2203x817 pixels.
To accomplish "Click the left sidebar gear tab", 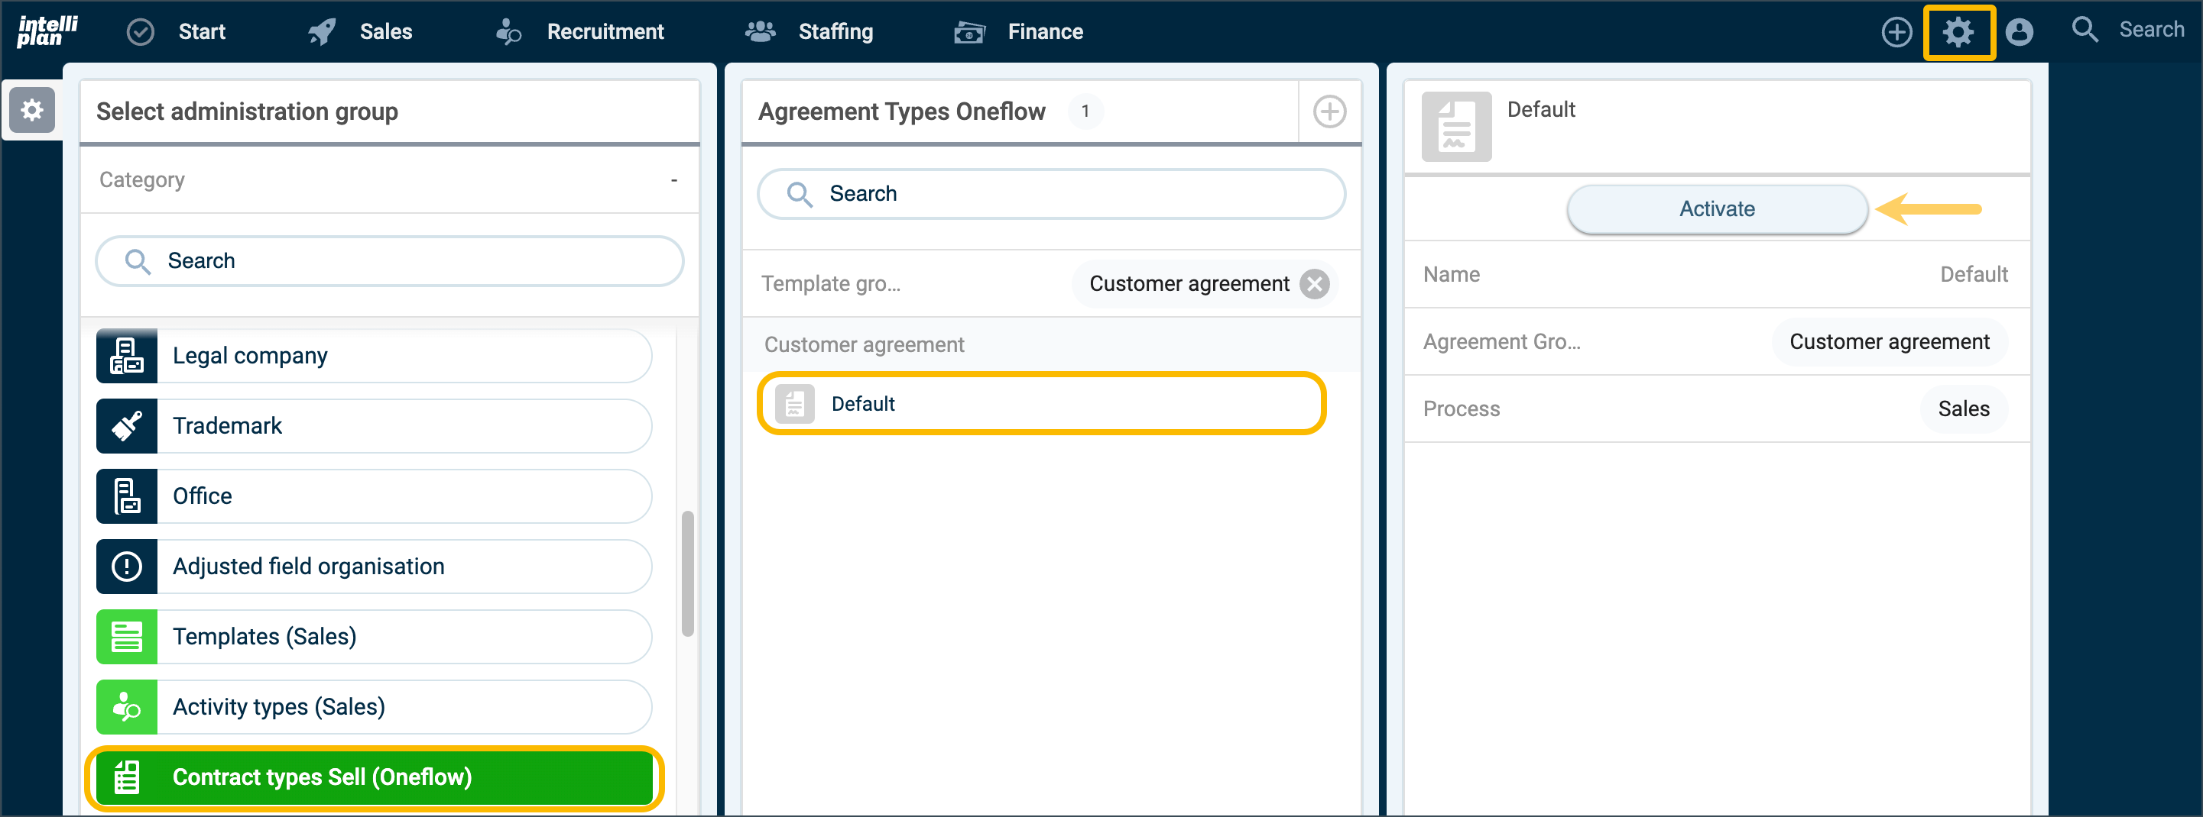I will click(x=31, y=110).
